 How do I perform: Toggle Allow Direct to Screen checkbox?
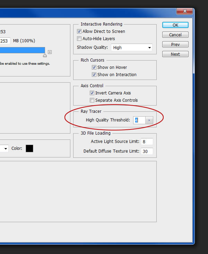[x=79, y=31]
